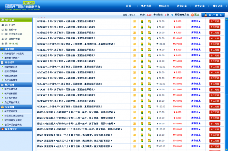The image size is (228, 151).
Task: Click user icon for 超级QQ十二个月包年 bundle
Action: coord(142,129)
